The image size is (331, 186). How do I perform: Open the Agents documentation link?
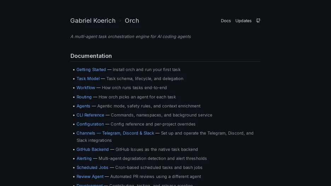pyautogui.click(x=83, y=106)
